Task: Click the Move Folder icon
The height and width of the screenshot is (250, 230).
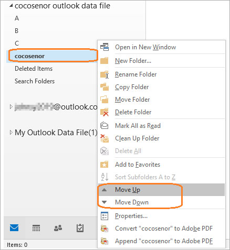Action: pyautogui.click(x=104, y=100)
